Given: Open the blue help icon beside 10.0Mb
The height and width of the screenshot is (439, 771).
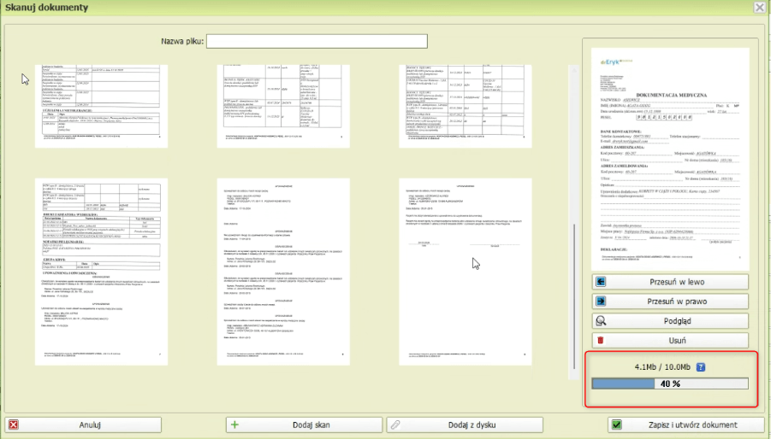Looking at the screenshot, I should coord(700,367).
